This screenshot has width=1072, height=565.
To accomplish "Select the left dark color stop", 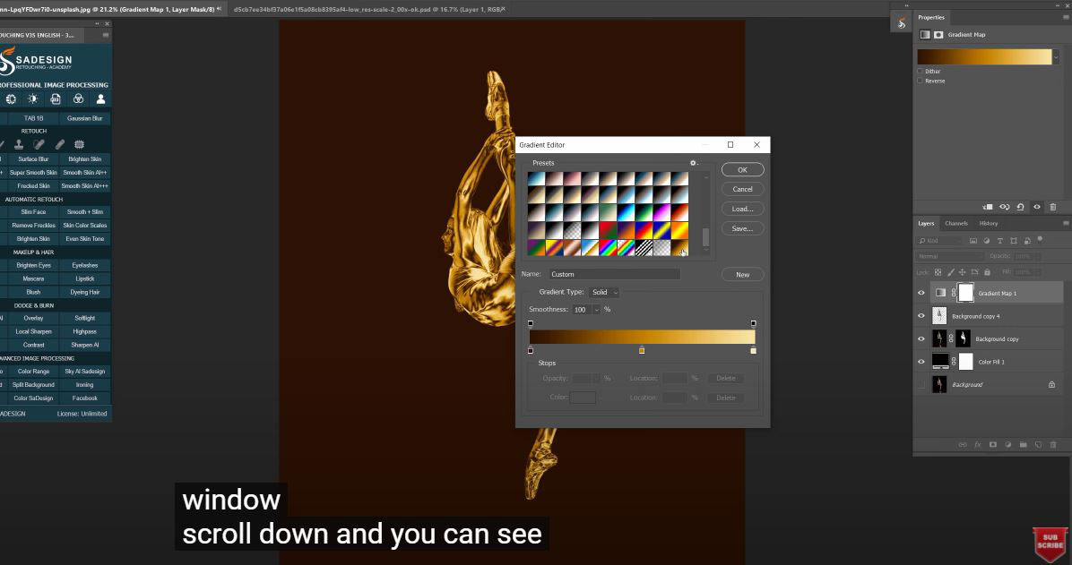I will coord(531,350).
